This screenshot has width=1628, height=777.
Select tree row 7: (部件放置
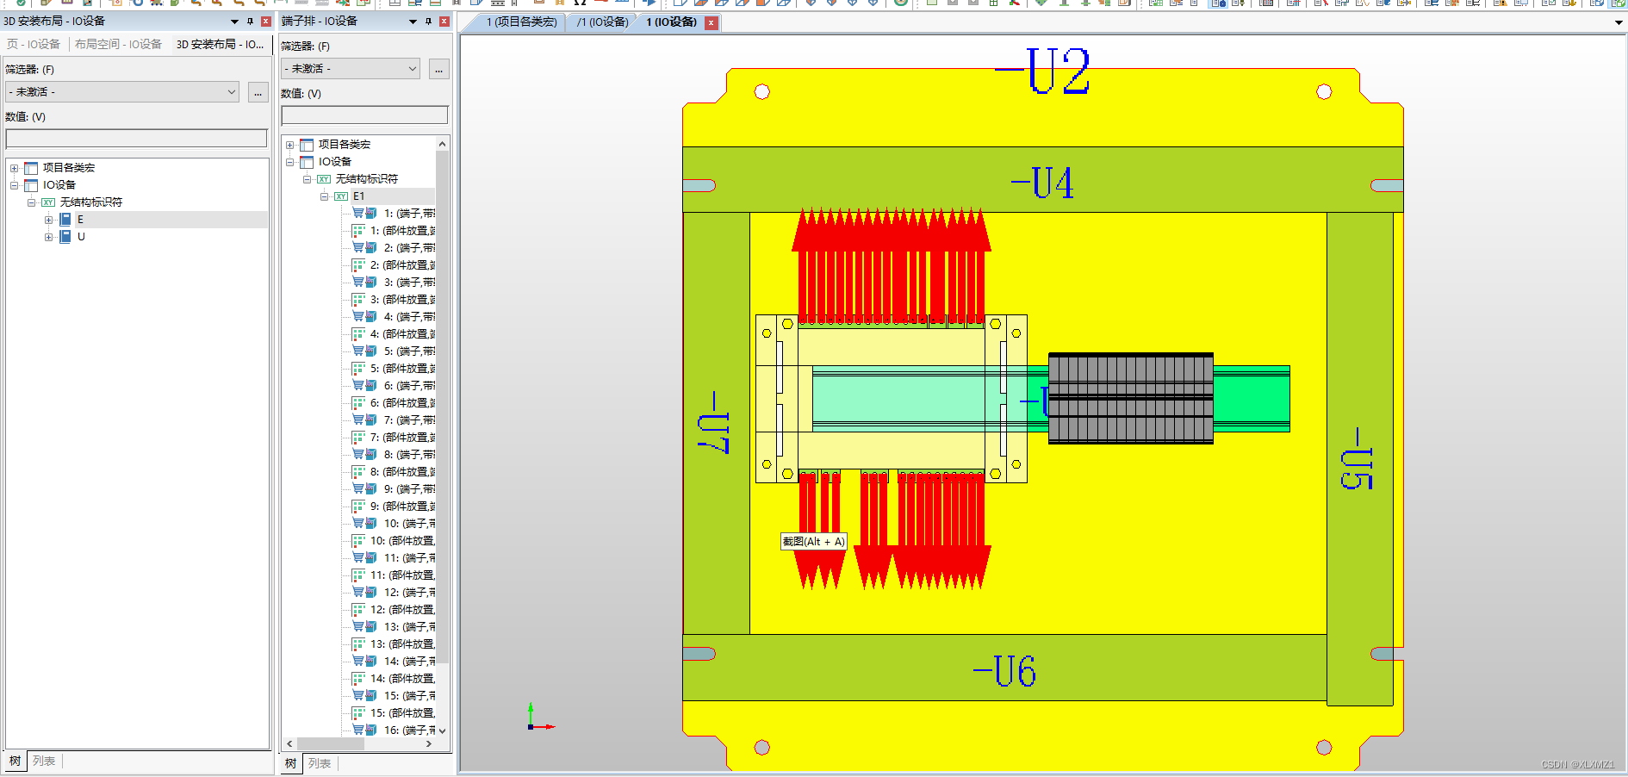(x=402, y=438)
